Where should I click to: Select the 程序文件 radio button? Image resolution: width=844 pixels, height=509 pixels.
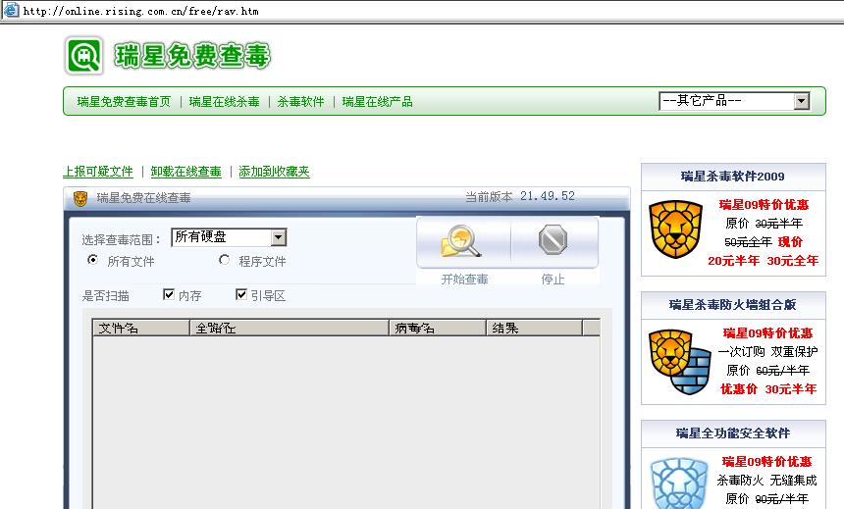224,260
